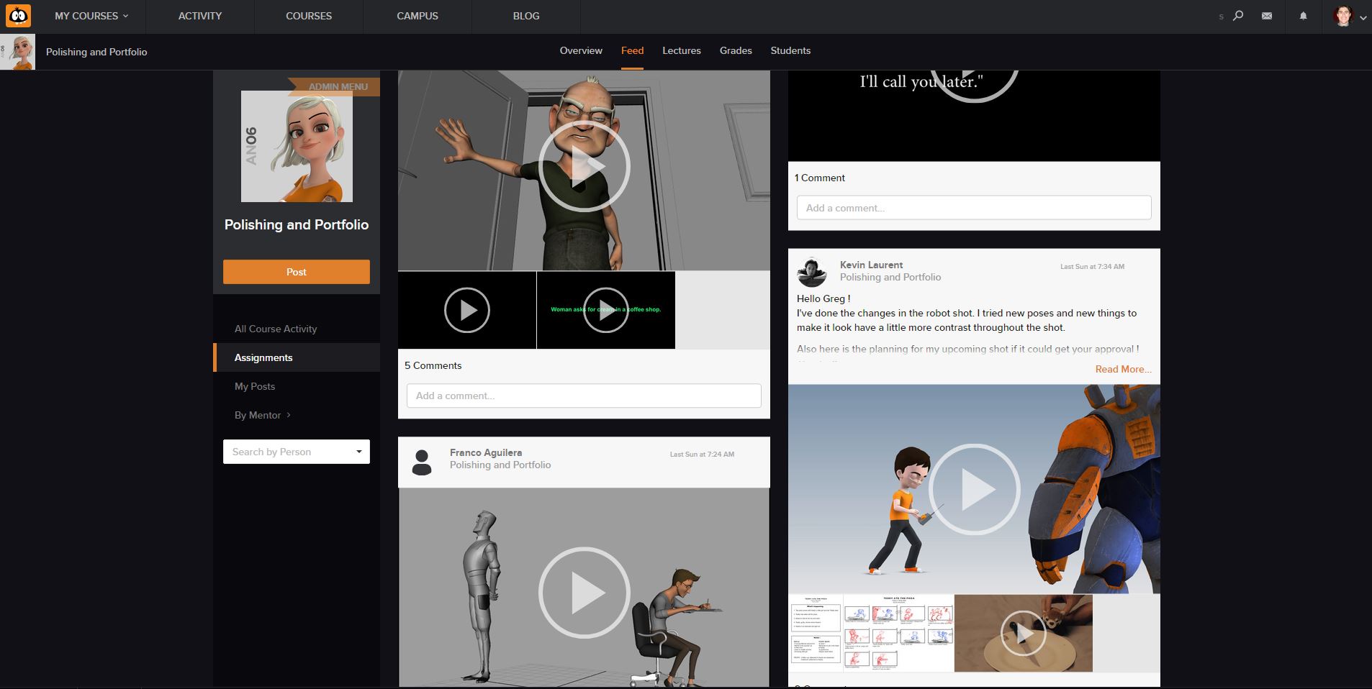
Task: Play the old man character video
Action: click(x=584, y=166)
